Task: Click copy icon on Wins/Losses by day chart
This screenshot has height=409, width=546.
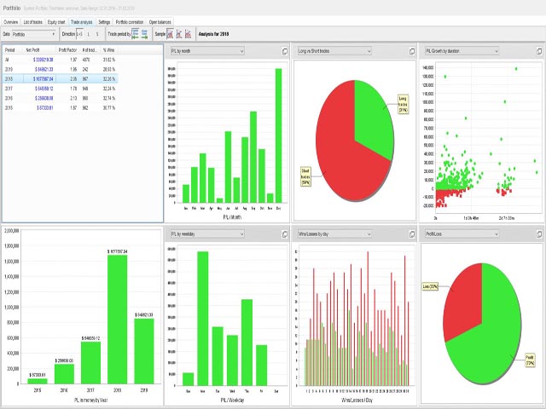Action: [411, 233]
